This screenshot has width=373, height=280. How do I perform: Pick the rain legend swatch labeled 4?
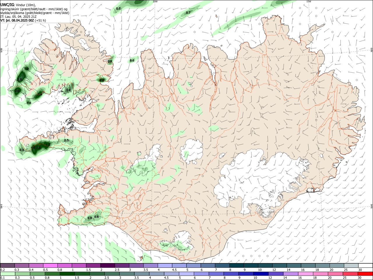coord(157,274)
